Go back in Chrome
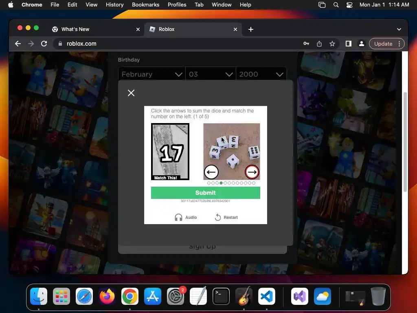Viewport: 417px width, 313px height. (x=18, y=44)
